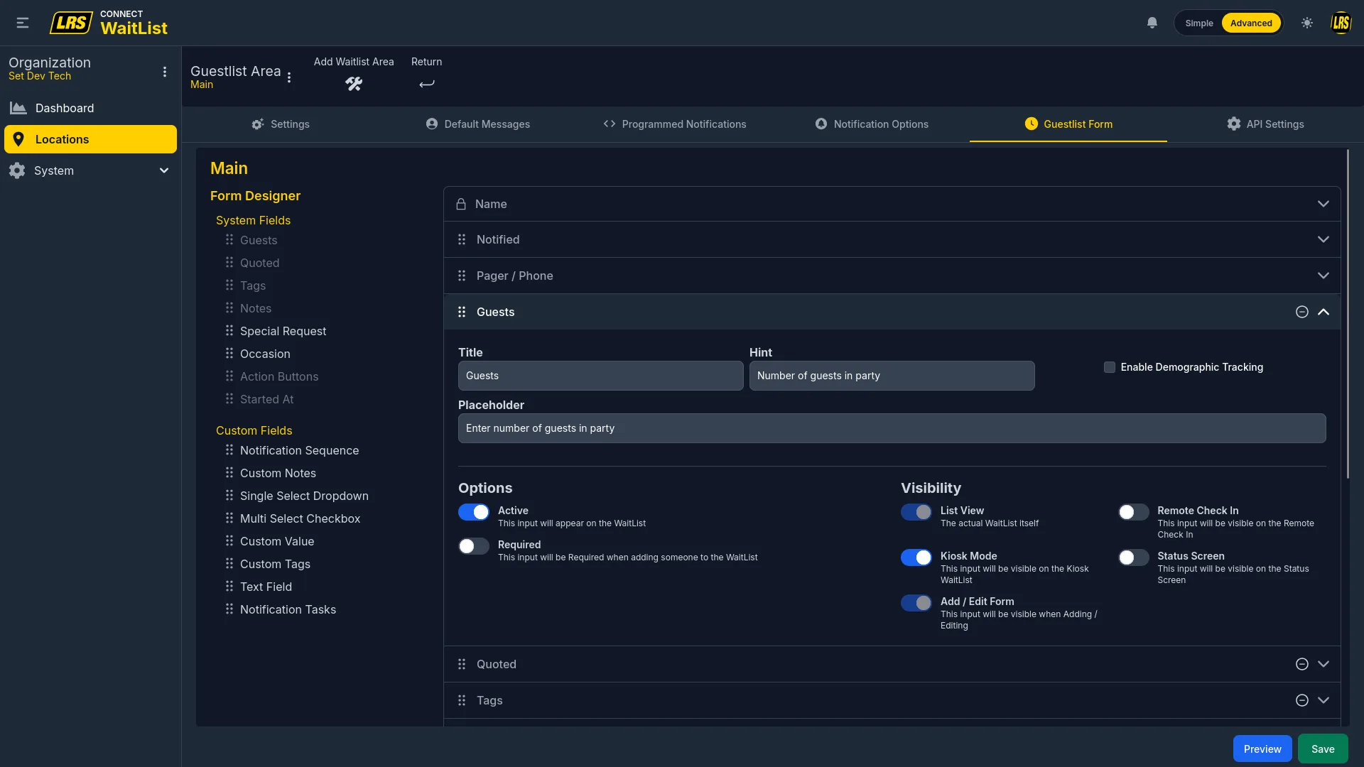The image size is (1364, 767).
Task: Click the drag handle of Notified row
Action: click(x=462, y=239)
